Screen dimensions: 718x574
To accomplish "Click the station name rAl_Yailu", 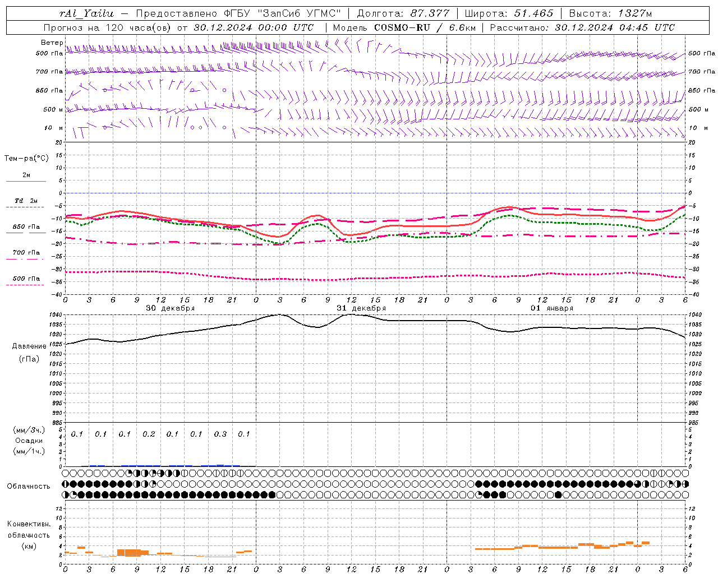I will (86, 13).
